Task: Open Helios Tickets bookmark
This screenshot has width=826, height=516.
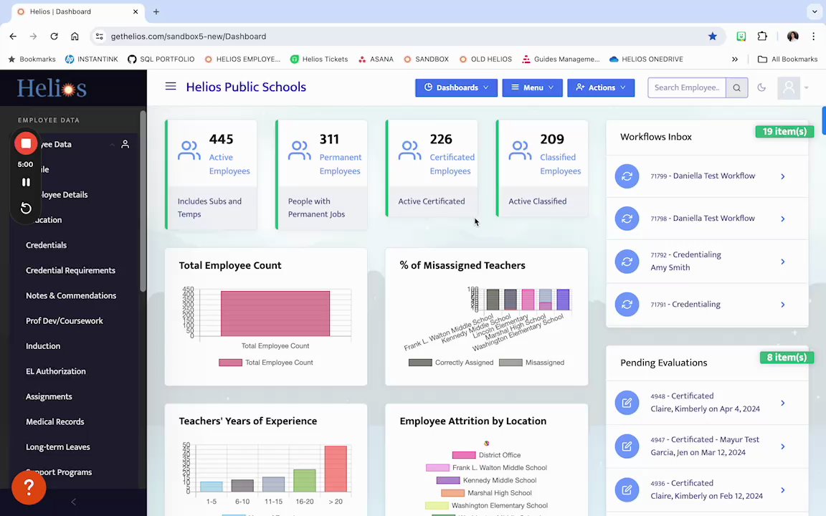Action: click(319, 59)
